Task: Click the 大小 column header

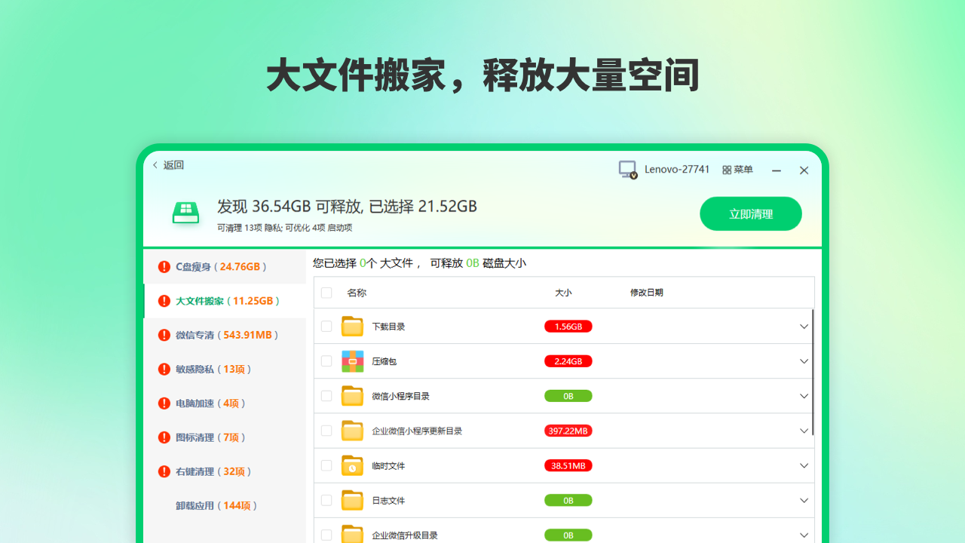Action: click(564, 293)
